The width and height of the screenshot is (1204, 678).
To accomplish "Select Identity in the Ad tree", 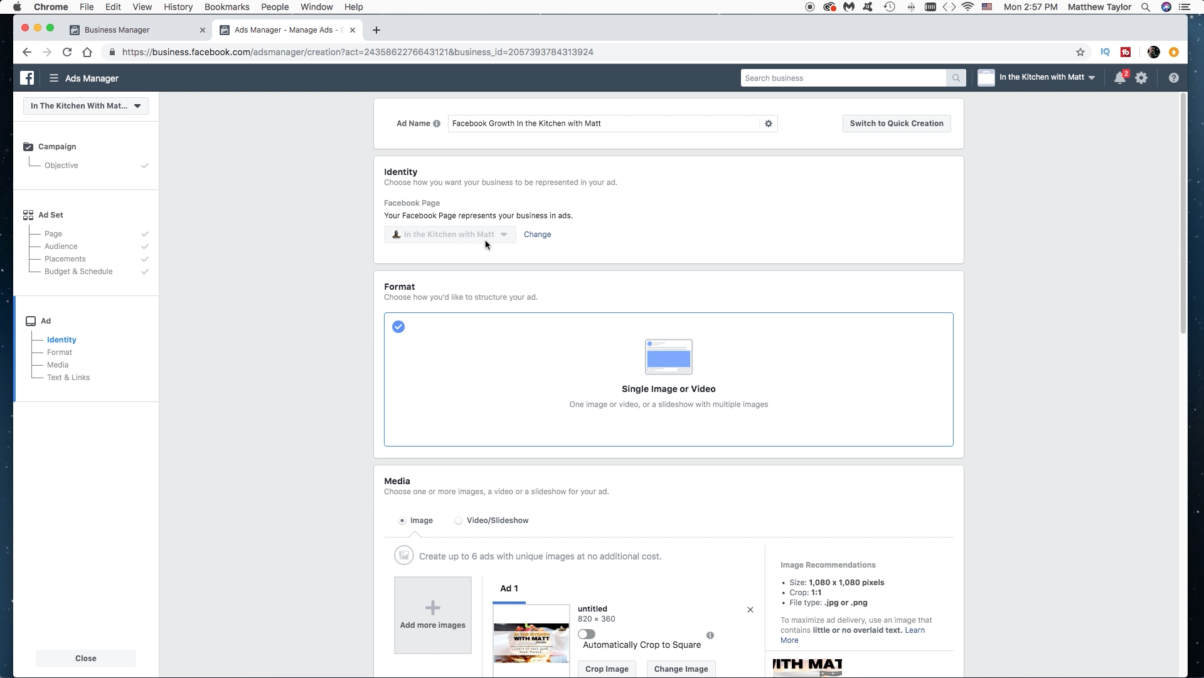I will (x=61, y=340).
